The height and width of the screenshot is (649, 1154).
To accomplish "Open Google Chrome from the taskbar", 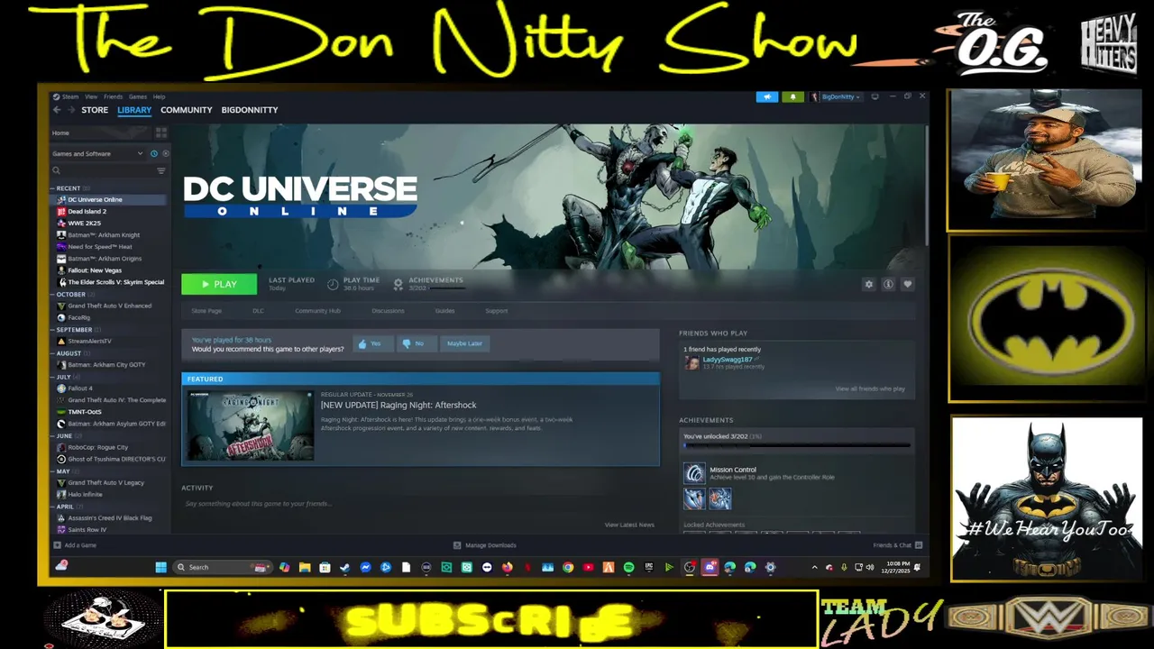I will [568, 567].
